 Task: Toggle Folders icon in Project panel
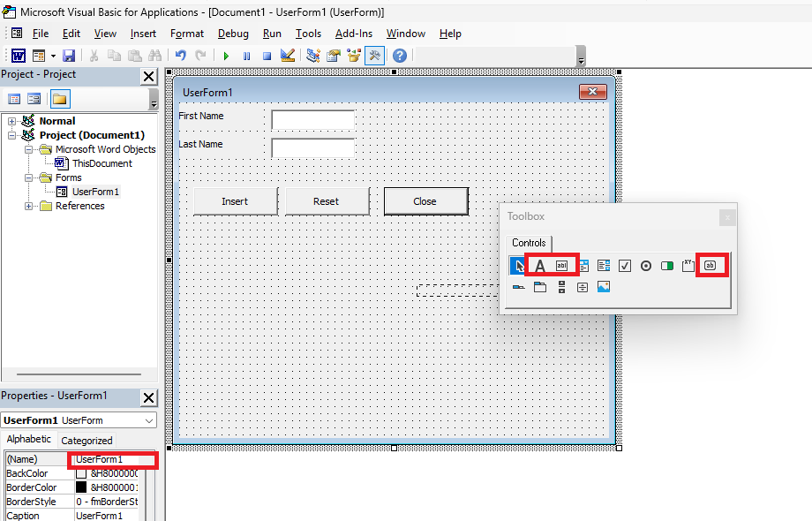[60, 99]
